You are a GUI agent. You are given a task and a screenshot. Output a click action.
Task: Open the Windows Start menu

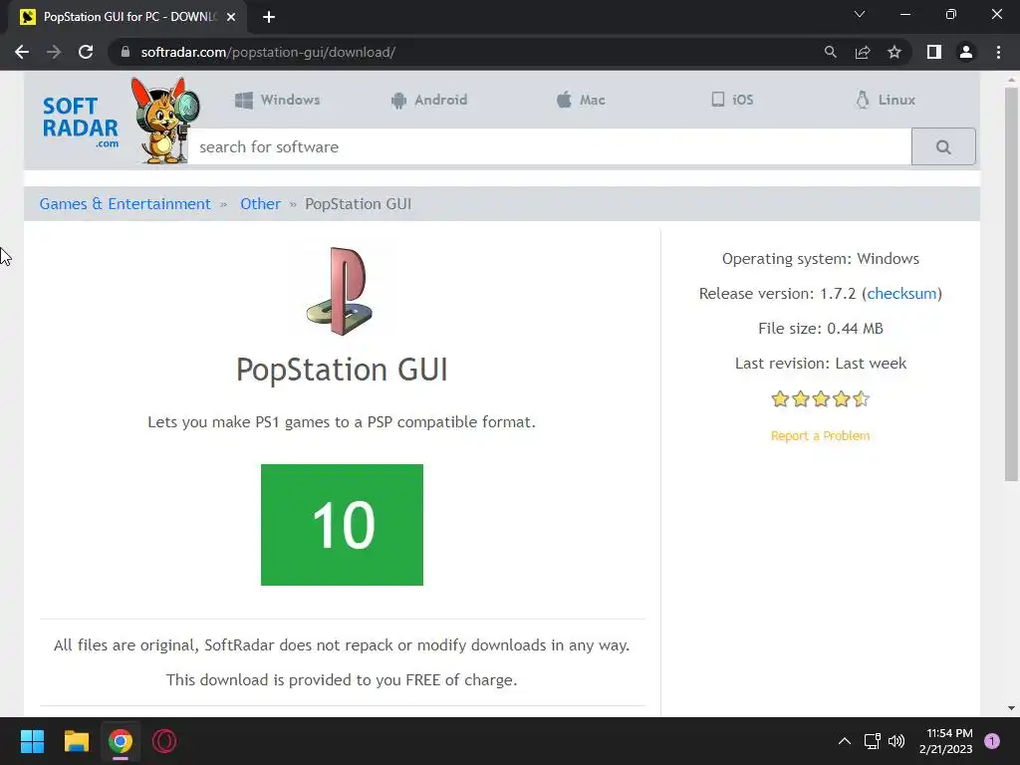(x=32, y=741)
